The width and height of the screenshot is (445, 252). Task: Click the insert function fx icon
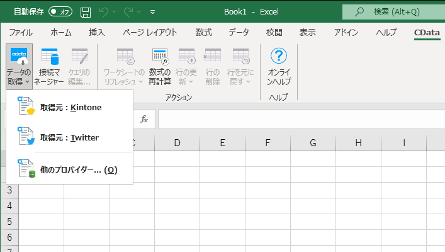click(x=144, y=119)
